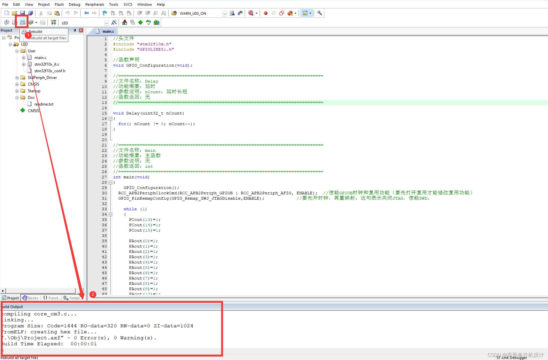This screenshot has width=548, height=360.
Task: Click the Rebuild all target files icon
Action: [x=22, y=22]
